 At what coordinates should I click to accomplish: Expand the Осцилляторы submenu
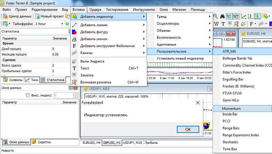(x=180, y=23)
